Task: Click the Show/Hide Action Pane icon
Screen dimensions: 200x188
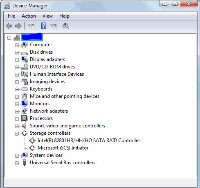Action: pos(53,26)
